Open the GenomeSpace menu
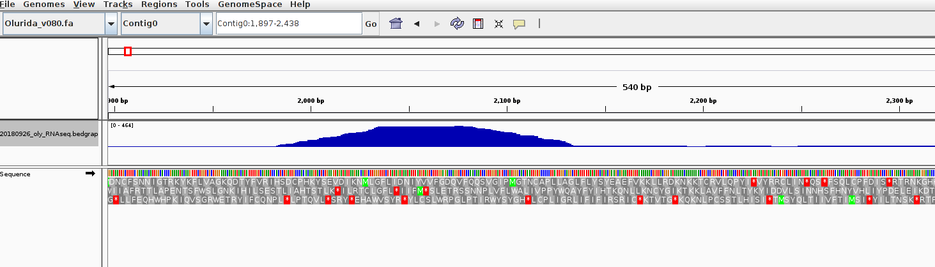Screen dimensions: 935x267 tap(249, 4)
